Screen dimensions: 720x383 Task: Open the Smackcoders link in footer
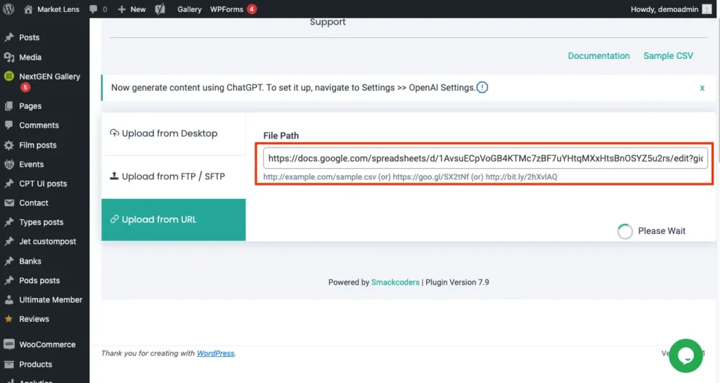tap(396, 283)
